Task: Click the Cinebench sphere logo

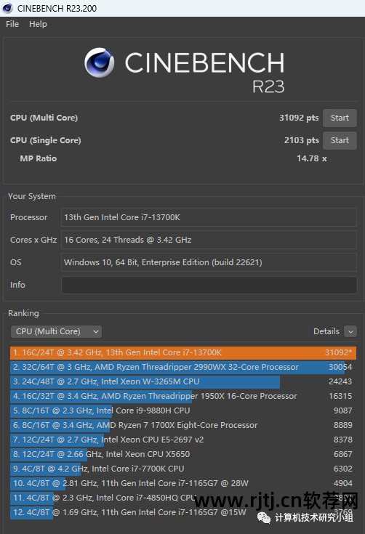Action: [99, 62]
